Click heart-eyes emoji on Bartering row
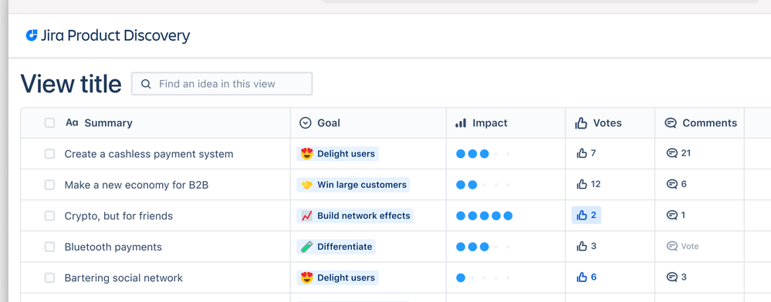The image size is (771, 302). point(307,277)
